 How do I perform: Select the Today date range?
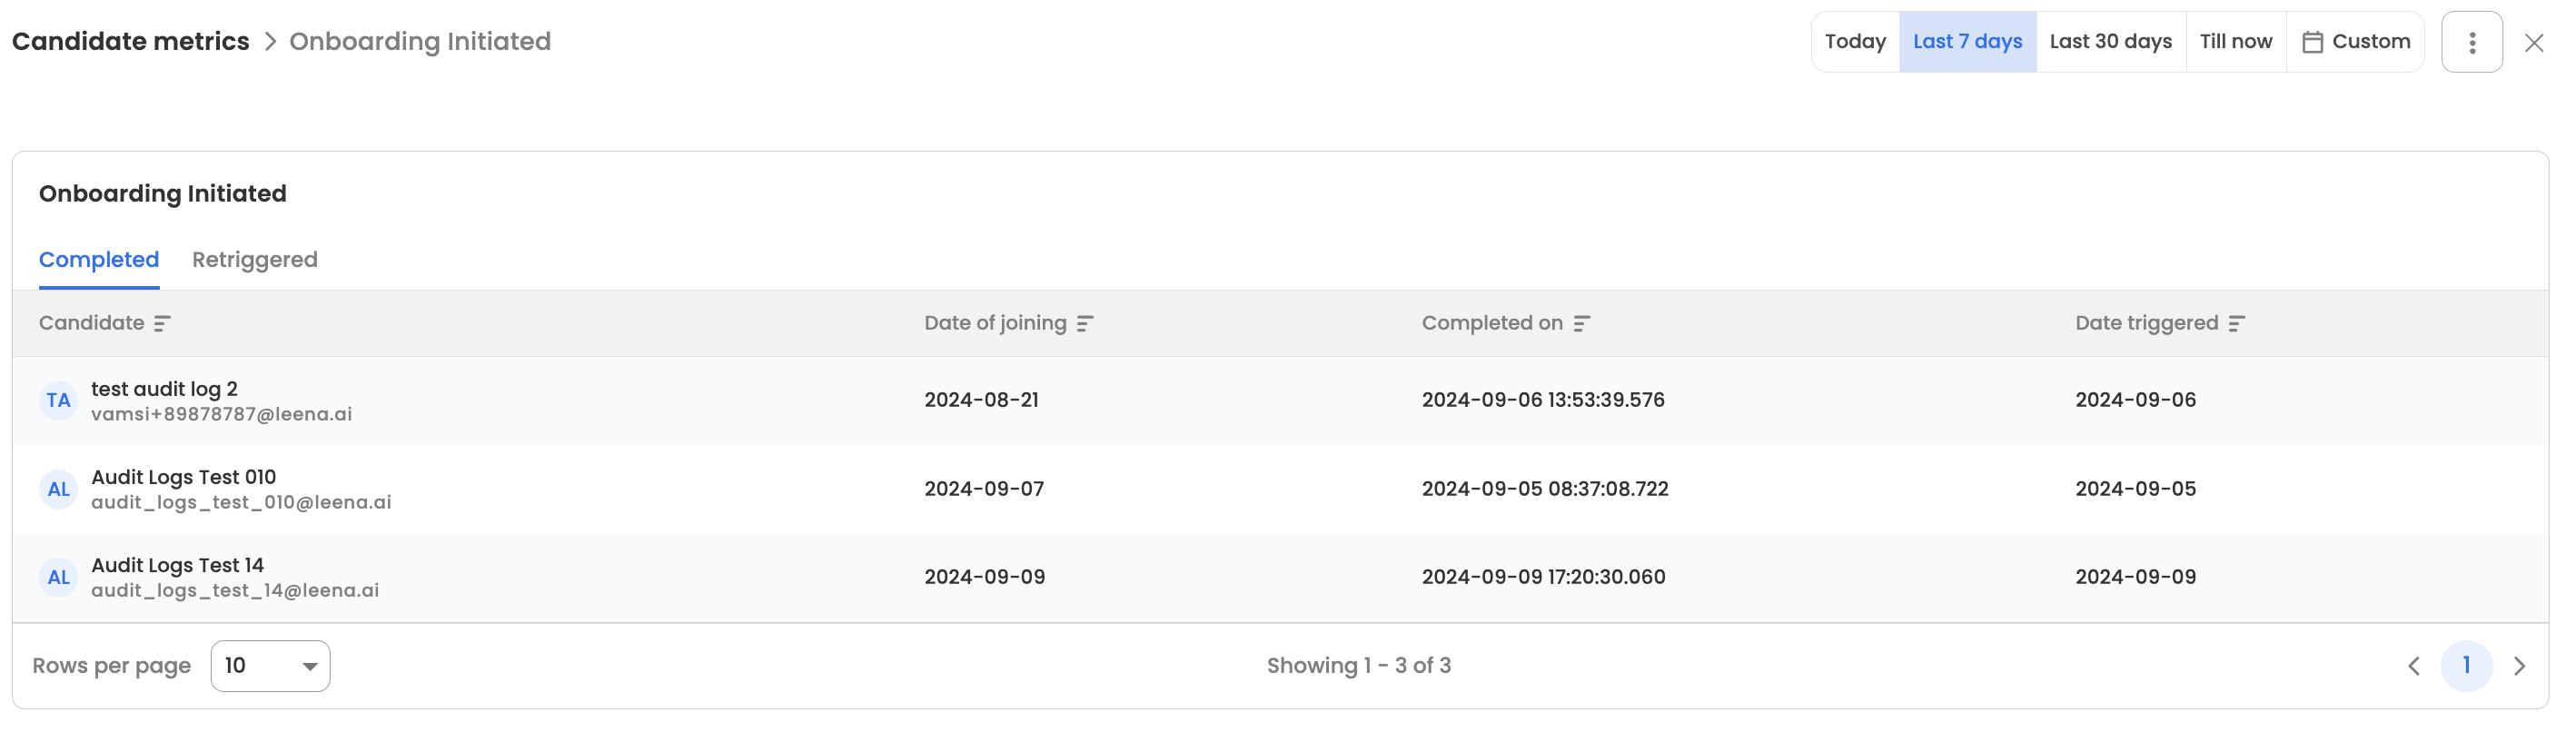point(1855,42)
